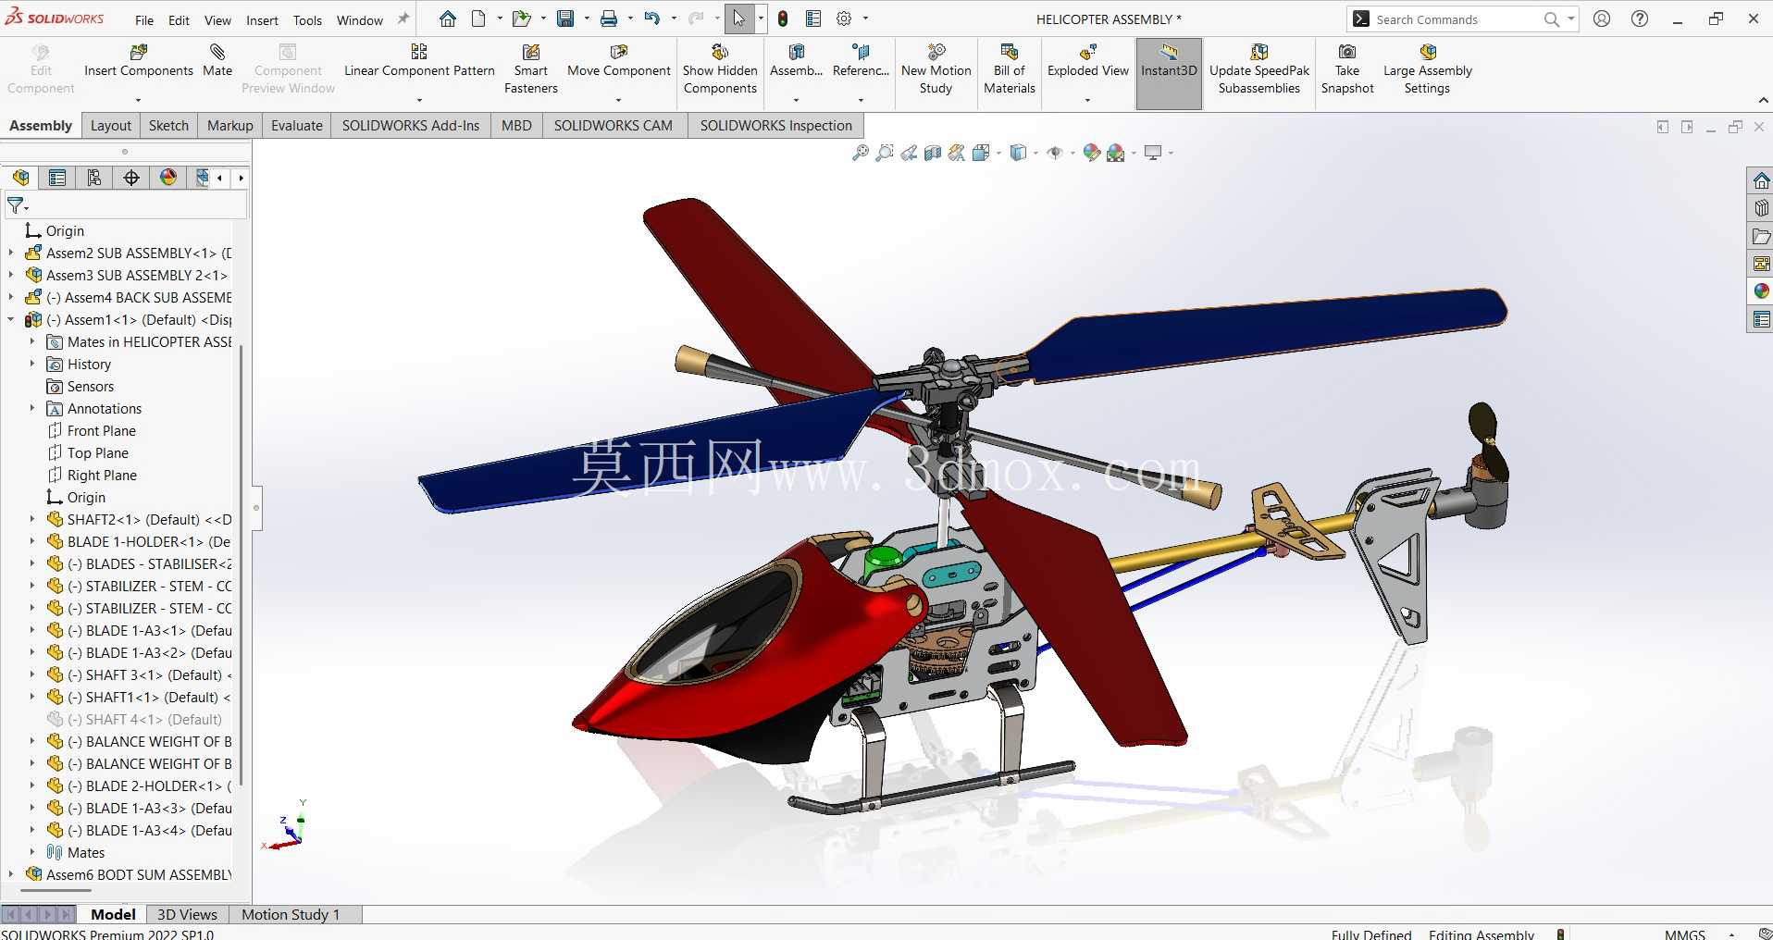1773x940 pixels.
Task: Expand Assem6 BODT SUM ASSEMBLY
Action: (x=11, y=874)
